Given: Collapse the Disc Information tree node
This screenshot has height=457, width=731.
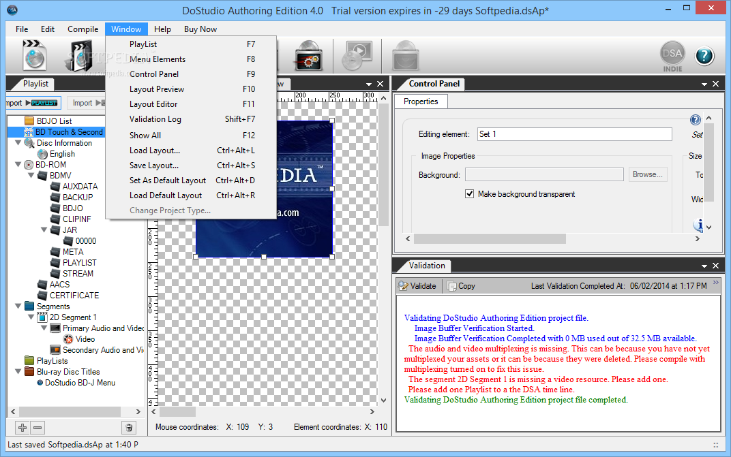Looking at the screenshot, I should (18, 143).
